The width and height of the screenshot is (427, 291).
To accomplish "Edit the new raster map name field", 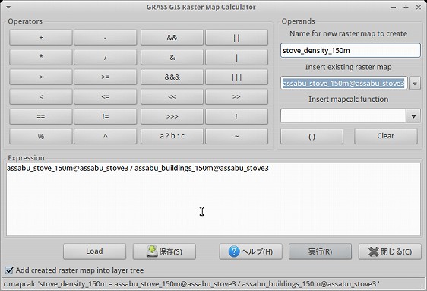I will (350, 50).
